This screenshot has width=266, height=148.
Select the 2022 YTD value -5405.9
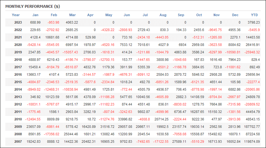point(254,30)
